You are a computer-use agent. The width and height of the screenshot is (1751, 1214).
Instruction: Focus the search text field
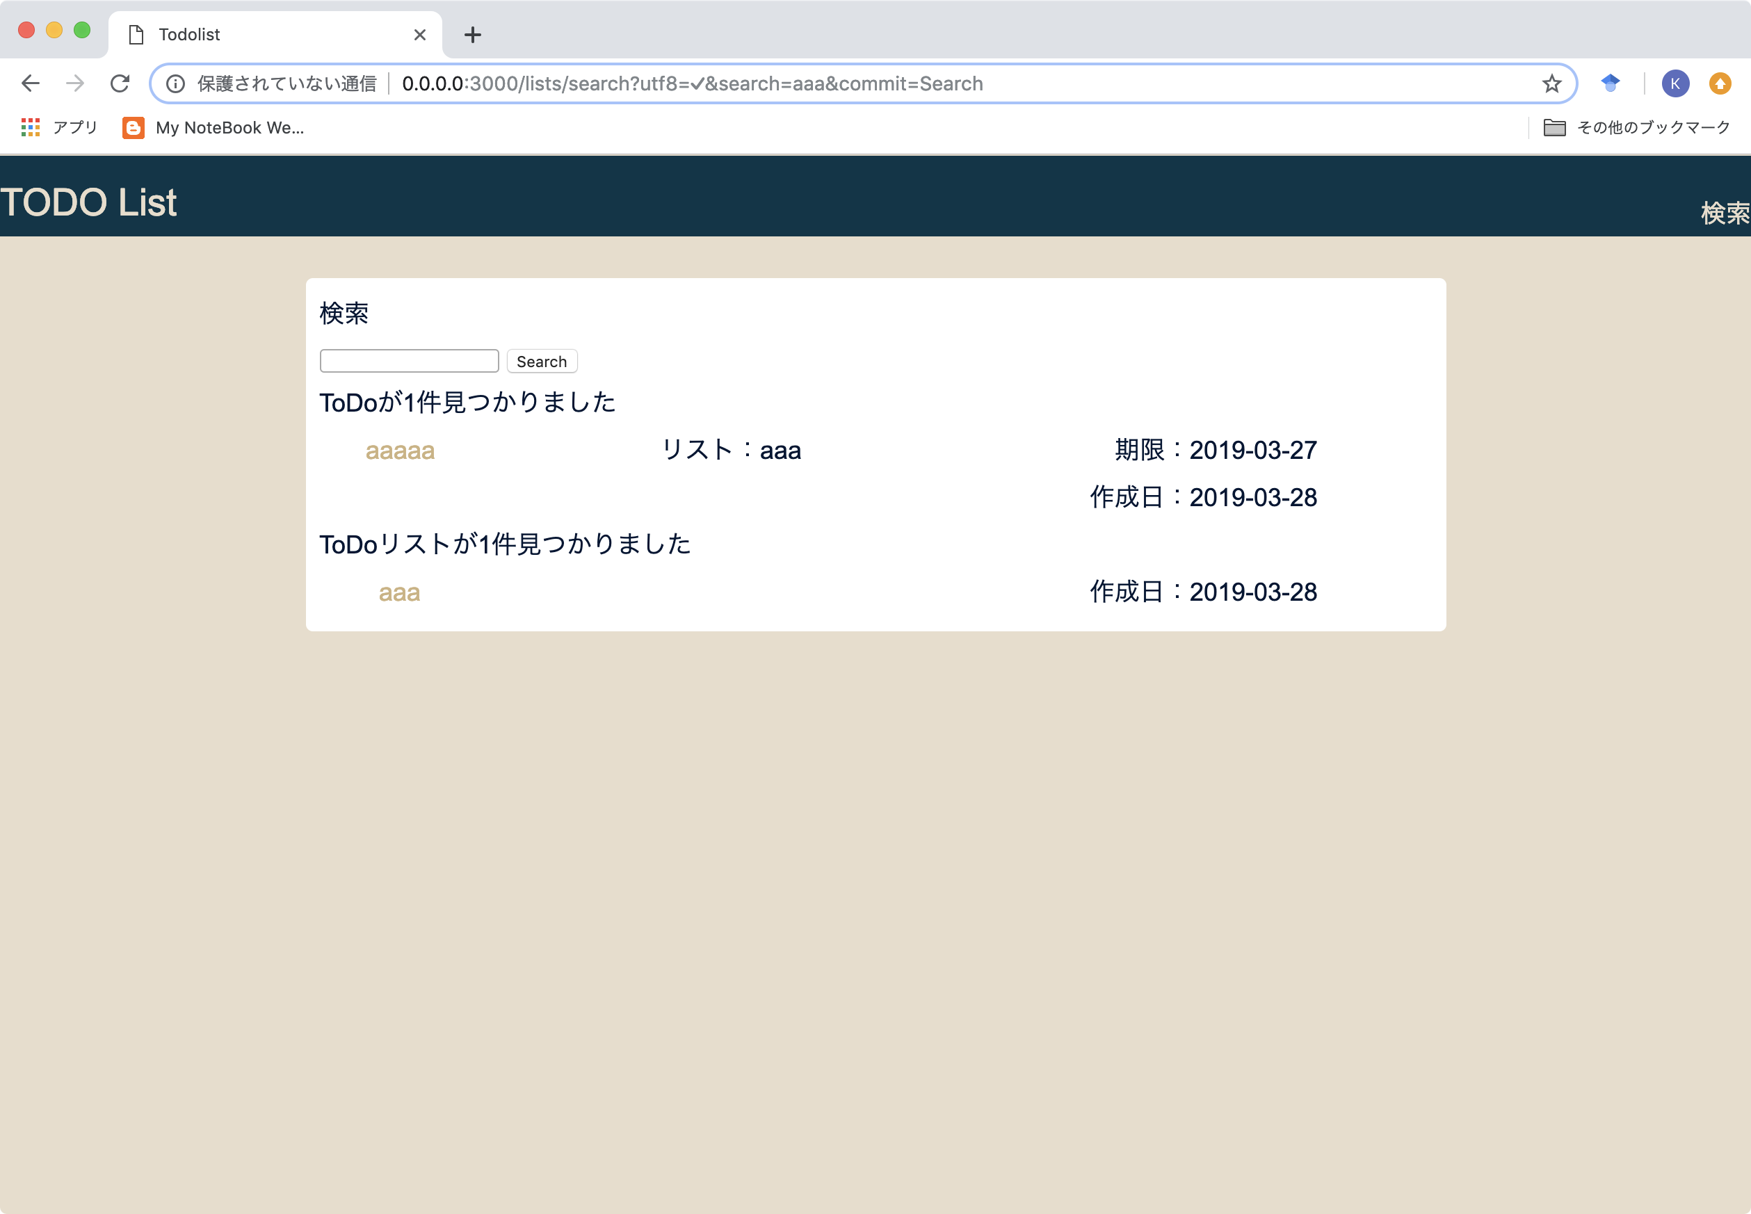[409, 362]
